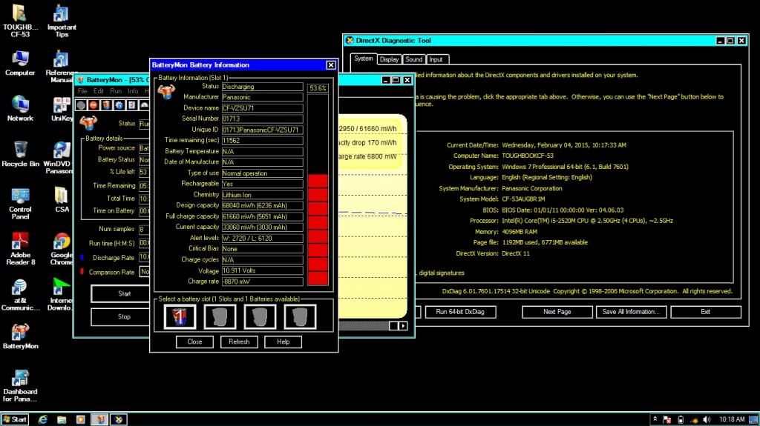Click the media player taskbar icon
760x426 pixels.
(80, 420)
